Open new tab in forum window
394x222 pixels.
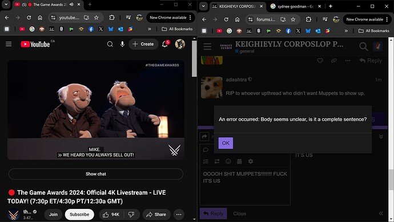[x=331, y=6]
